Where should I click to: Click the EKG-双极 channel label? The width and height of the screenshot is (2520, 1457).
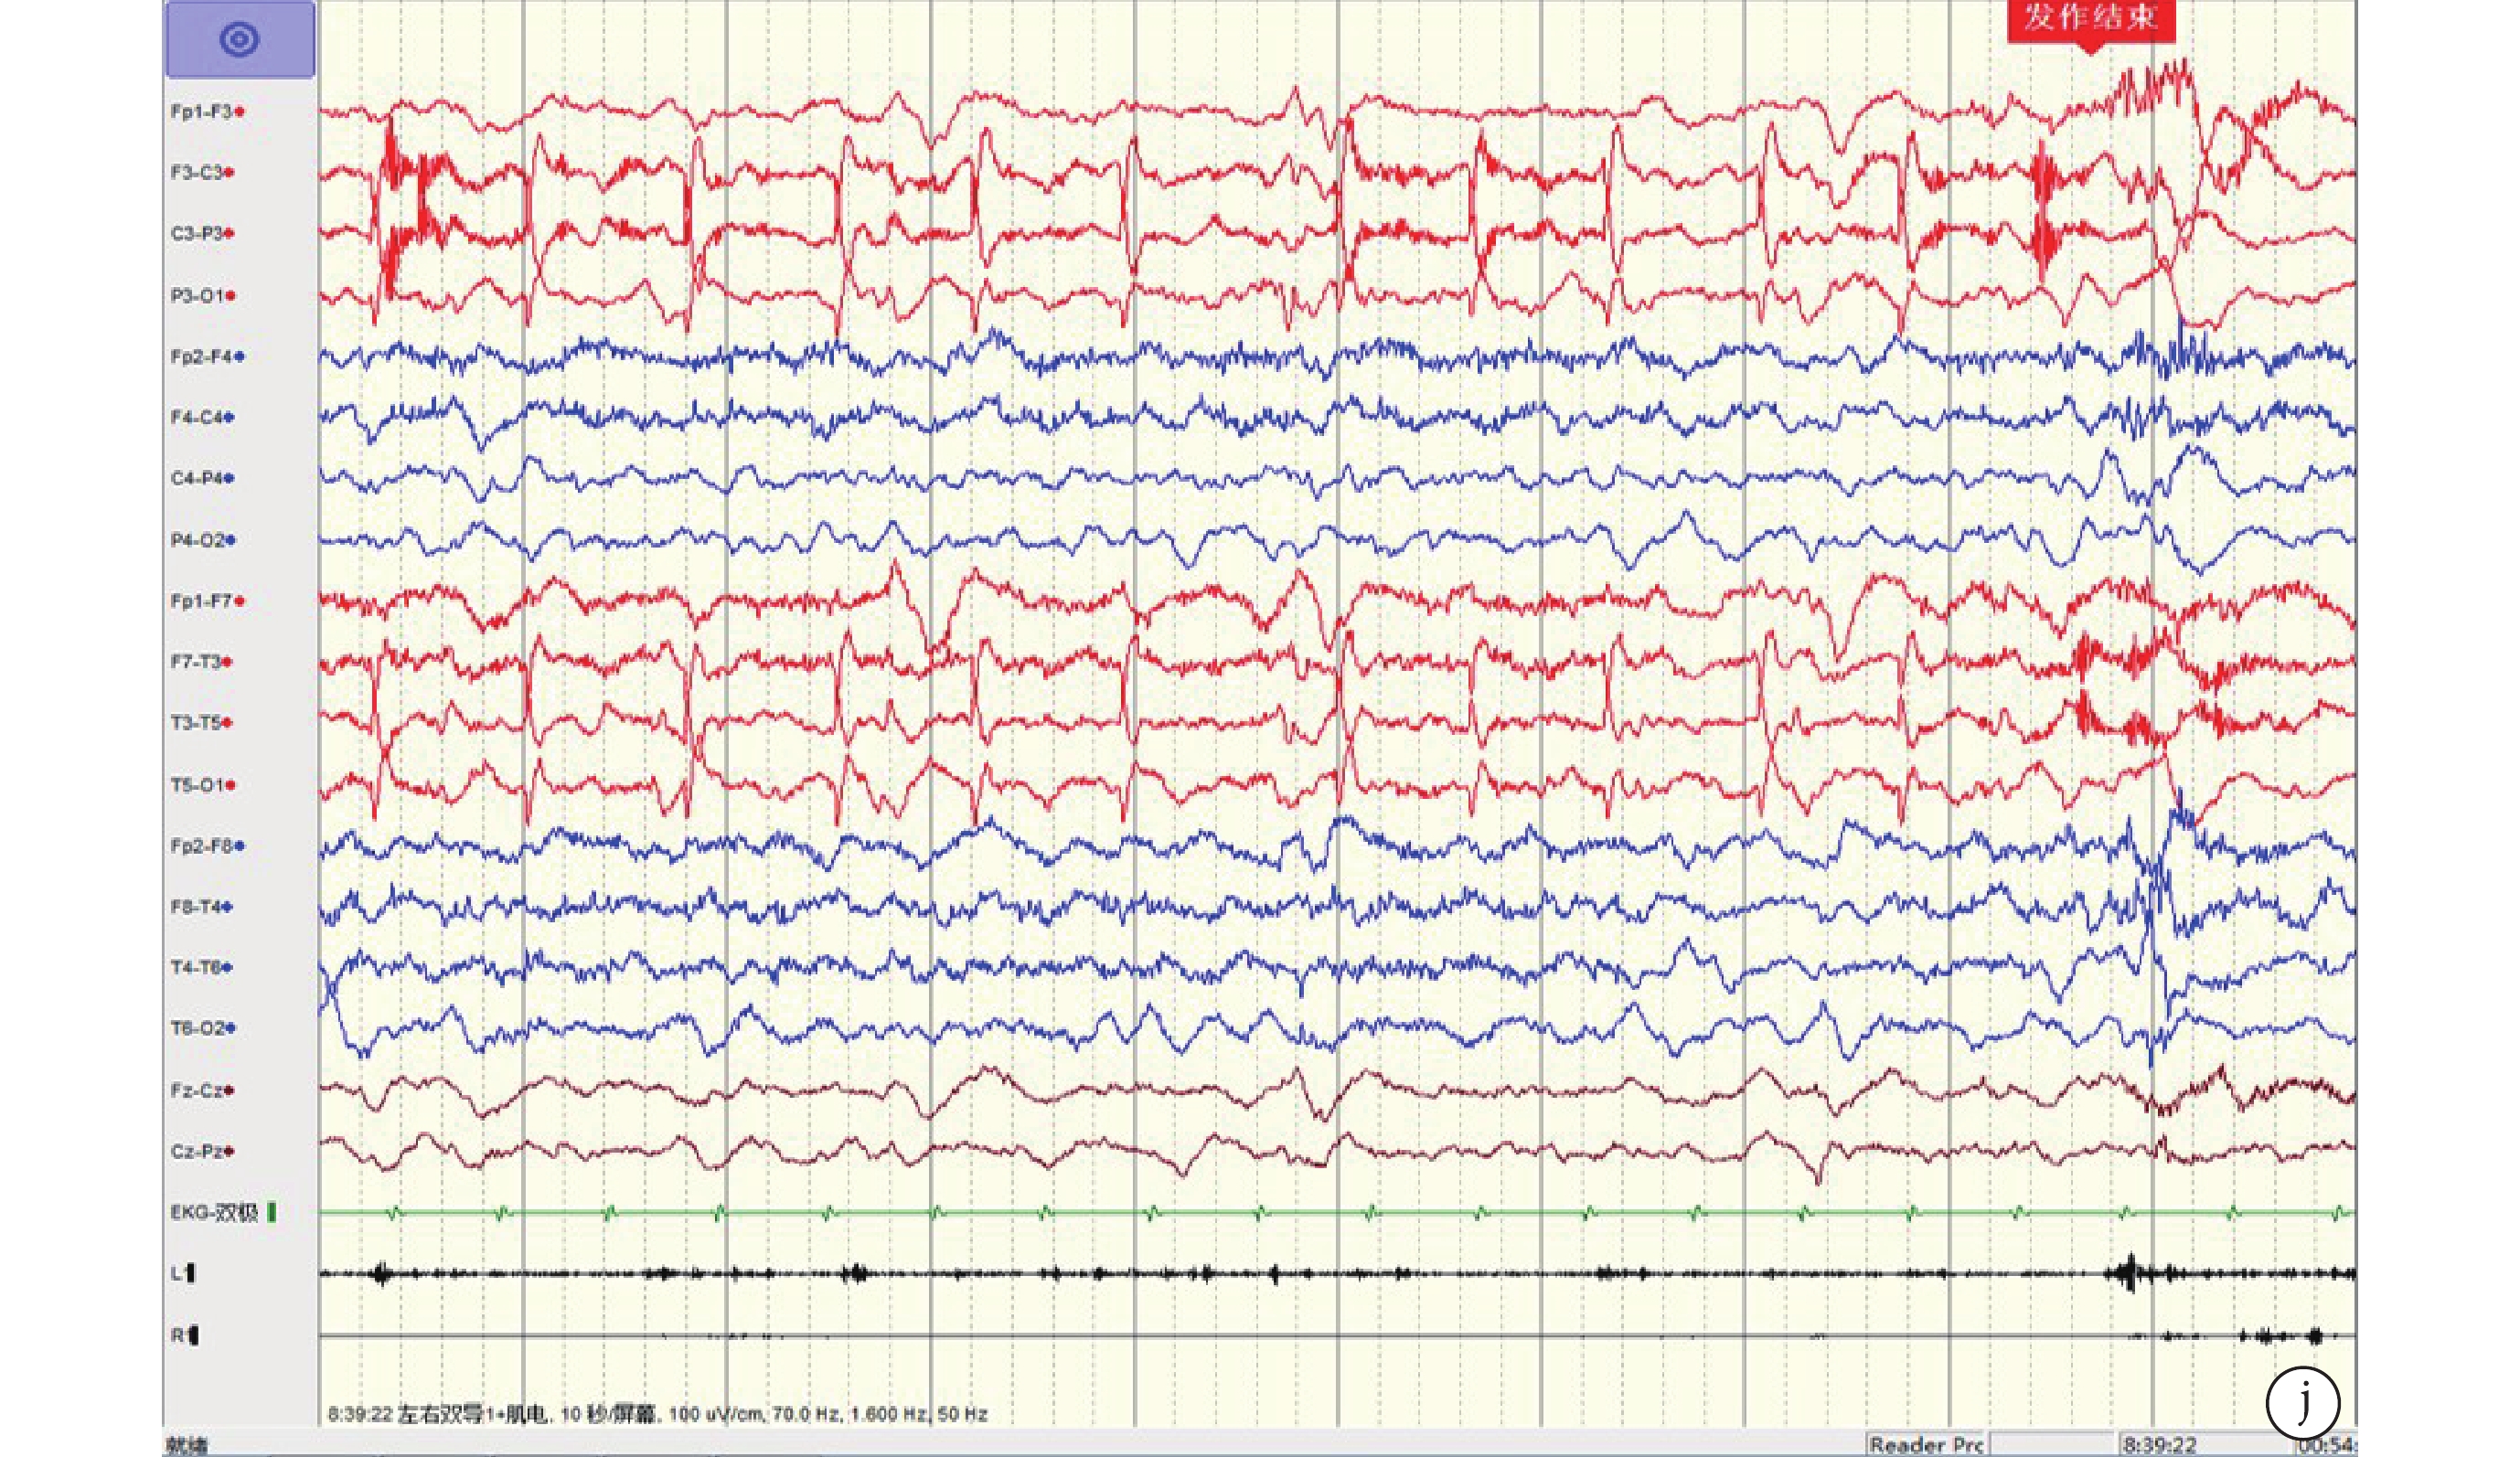[x=223, y=1212]
